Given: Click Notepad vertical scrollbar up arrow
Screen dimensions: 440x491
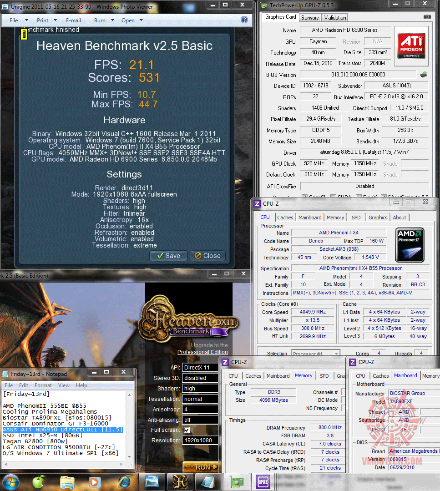Looking at the screenshot, I should 129,395.
